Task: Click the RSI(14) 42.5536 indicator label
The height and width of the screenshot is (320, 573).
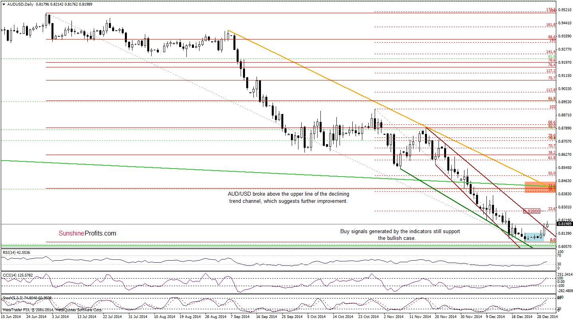Action: [x=17, y=252]
